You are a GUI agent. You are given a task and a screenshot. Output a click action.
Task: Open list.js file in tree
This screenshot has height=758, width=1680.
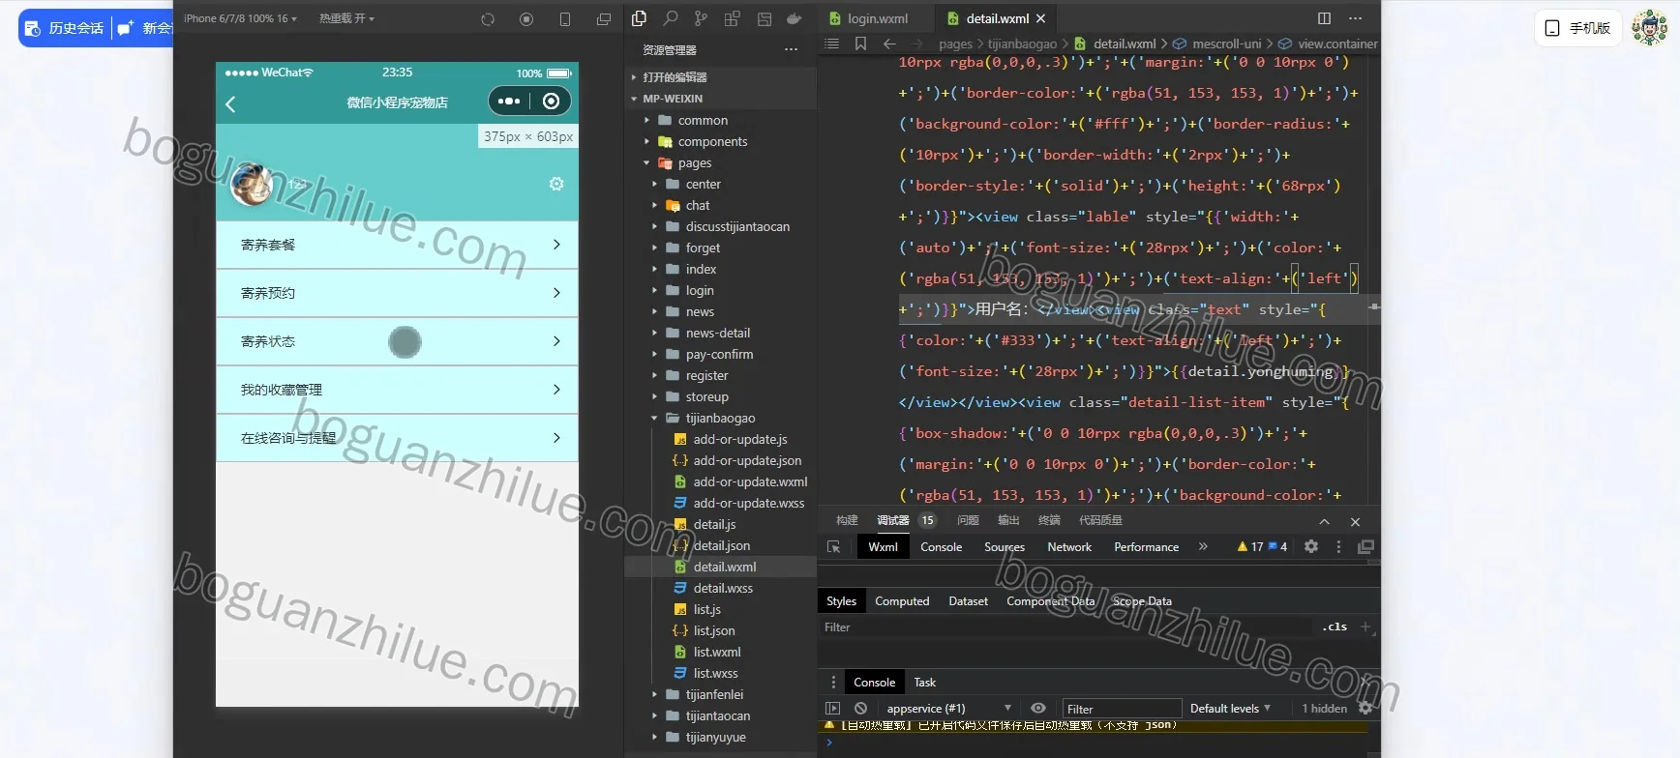(x=706, y=610)
